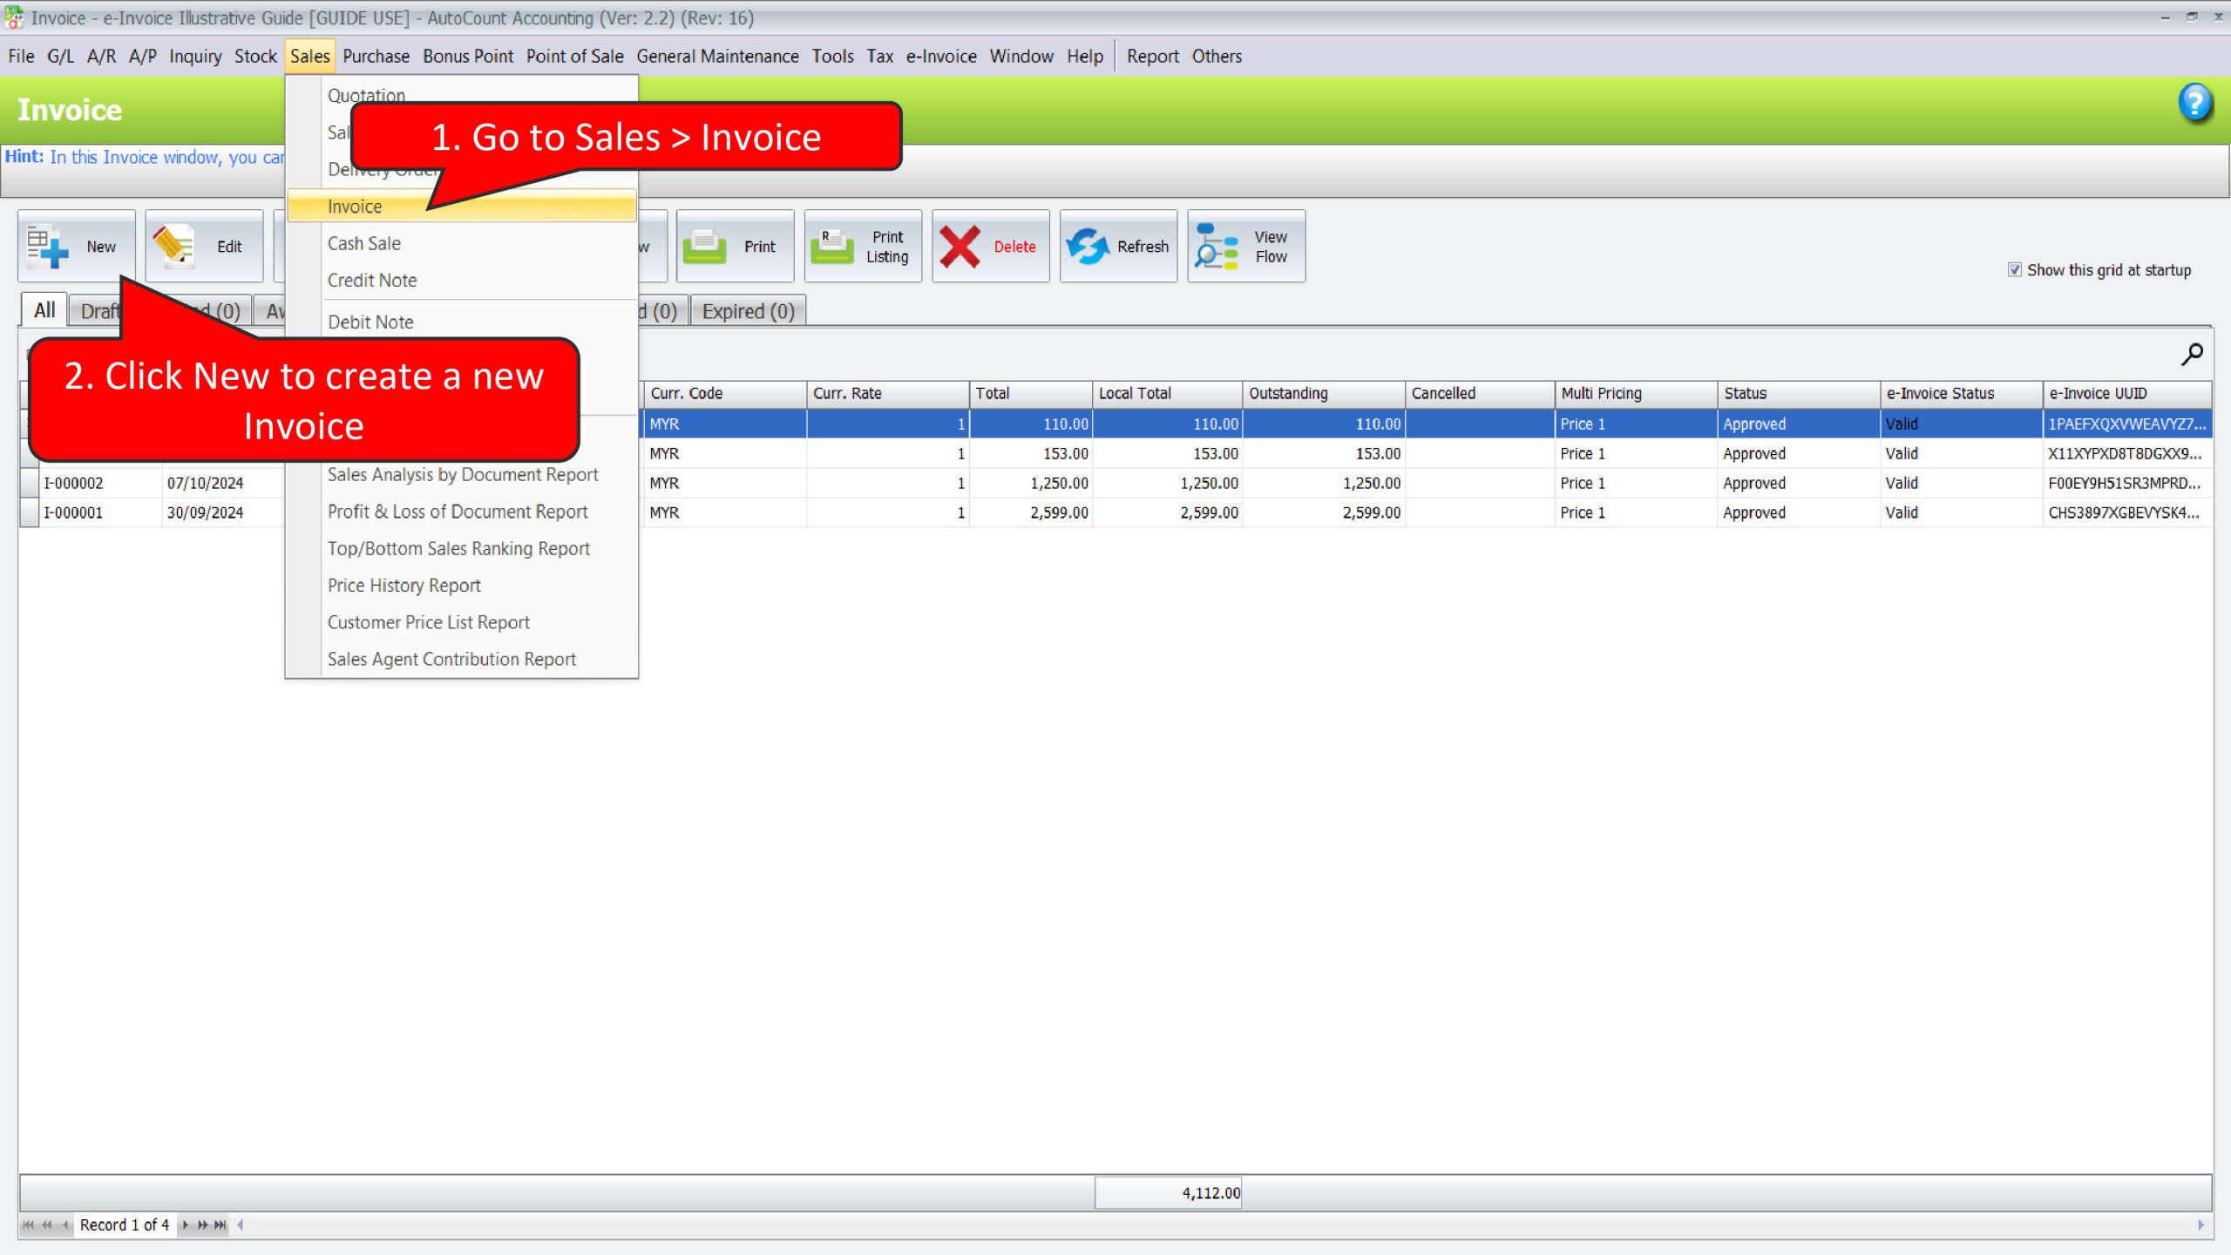Open the Help menu

[1085, 56]
